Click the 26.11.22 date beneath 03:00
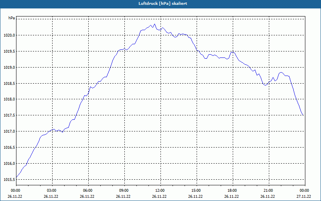Image resolution: width=321 pixels, height=201 pixels. tap(51, 196)
